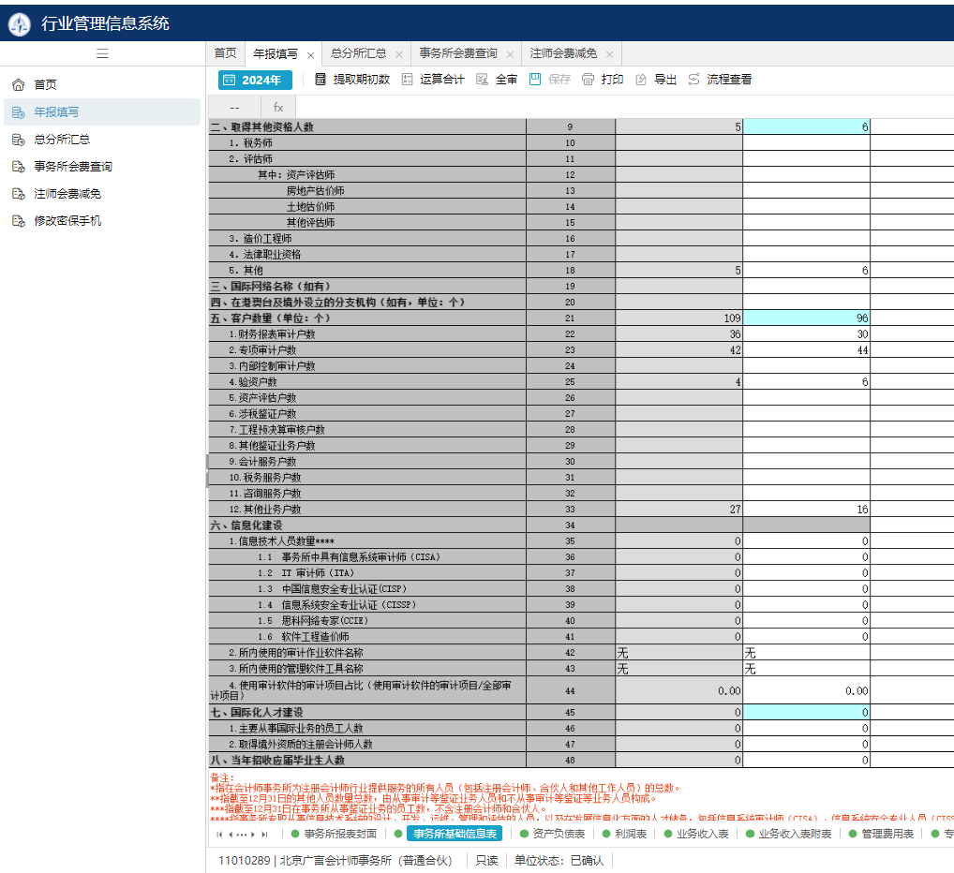The height and width of the screenshot is (873, 954).
Task: Open the 利润表 sheet tab
Action: point(630,834)
